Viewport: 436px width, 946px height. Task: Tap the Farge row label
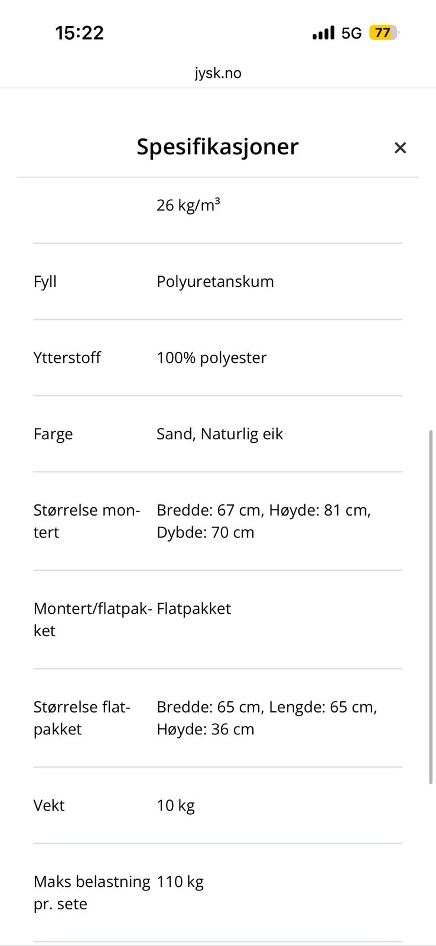point(53,434)
